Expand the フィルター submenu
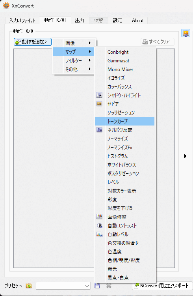193x296 pixels. tap(73, 60)
